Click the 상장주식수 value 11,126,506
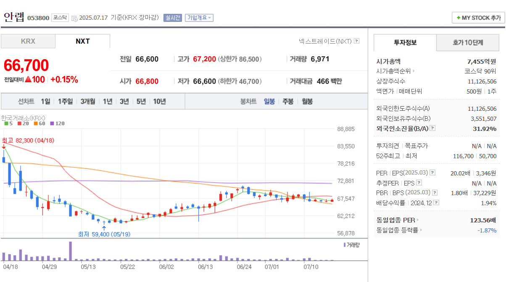This screenshot has height=282, width=506. [482, 81]
